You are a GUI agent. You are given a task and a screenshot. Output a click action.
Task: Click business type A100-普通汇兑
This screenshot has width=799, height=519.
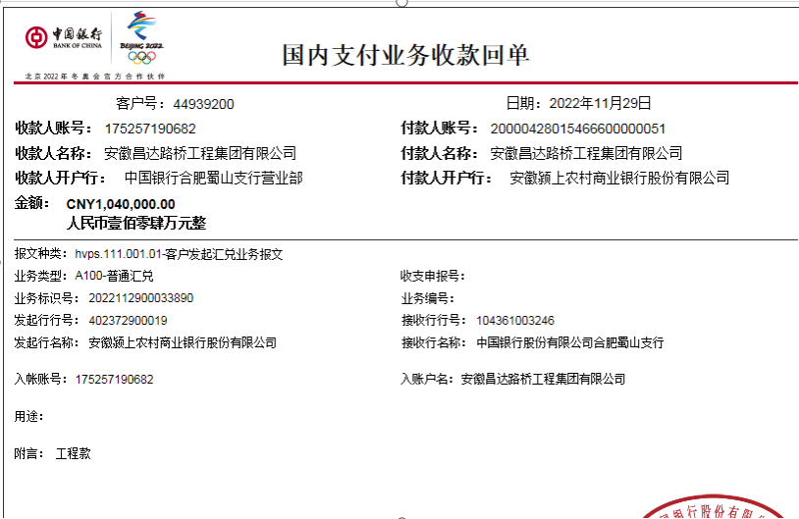coord(114,276)
